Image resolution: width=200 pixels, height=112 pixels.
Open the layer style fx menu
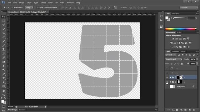173,110
